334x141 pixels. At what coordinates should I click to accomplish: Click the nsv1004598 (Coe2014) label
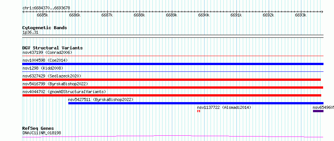(x=45, y=60)
